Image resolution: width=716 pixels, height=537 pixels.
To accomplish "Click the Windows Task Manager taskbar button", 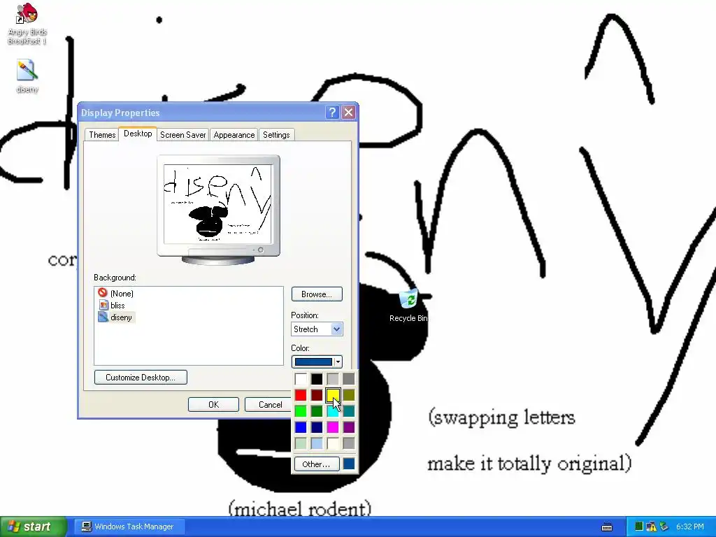I will [130, 527].
